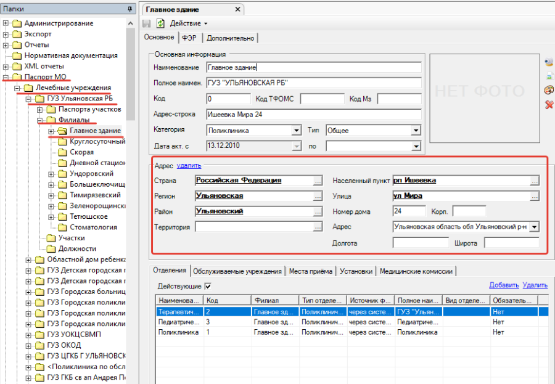Open the Обслуживаемые учреждения tab
This screenshot has width=555, height=384.
(237, 271)
